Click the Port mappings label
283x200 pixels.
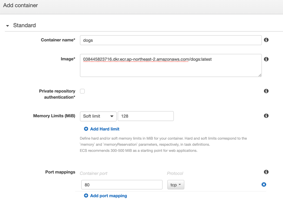tap(60, 172)
